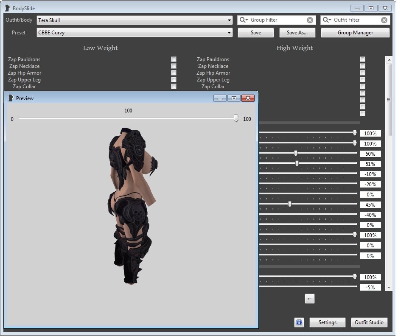Check Low Weight Zap Hip Armor
Screen dimensions: 398x336
(174, 73)
